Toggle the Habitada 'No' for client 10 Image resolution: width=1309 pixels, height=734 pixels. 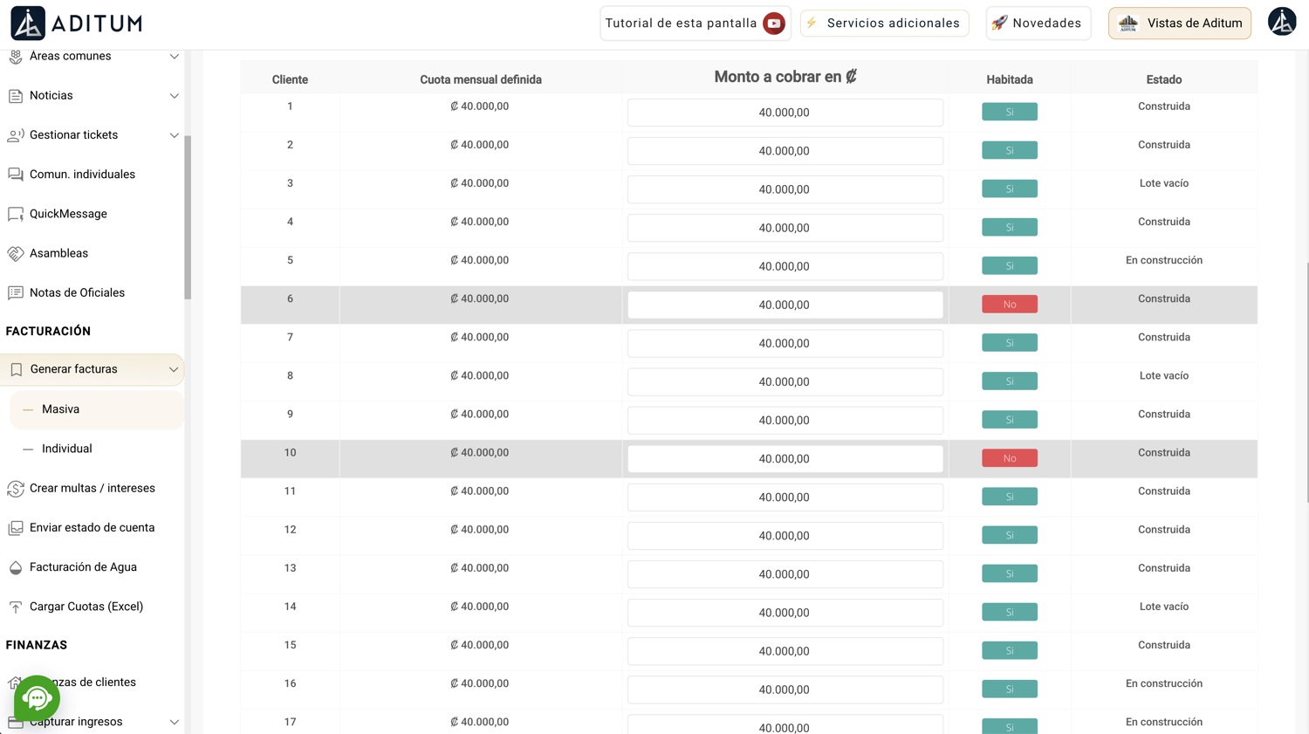tap(1010, 458)
